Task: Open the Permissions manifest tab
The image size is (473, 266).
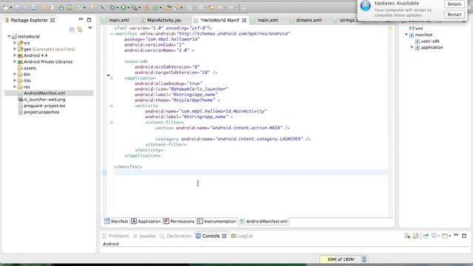Action: [x=179, y=222]
